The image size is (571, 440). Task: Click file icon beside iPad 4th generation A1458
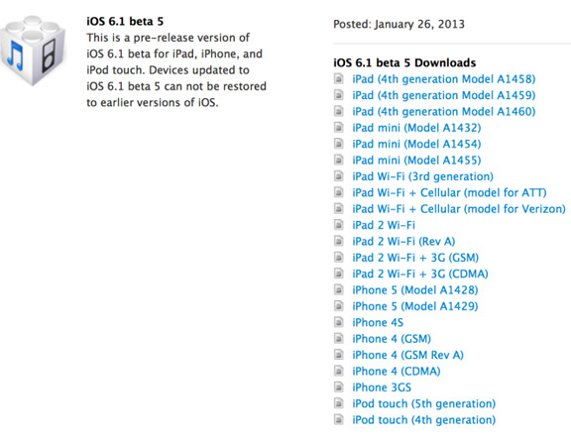[x=339, y=78]
